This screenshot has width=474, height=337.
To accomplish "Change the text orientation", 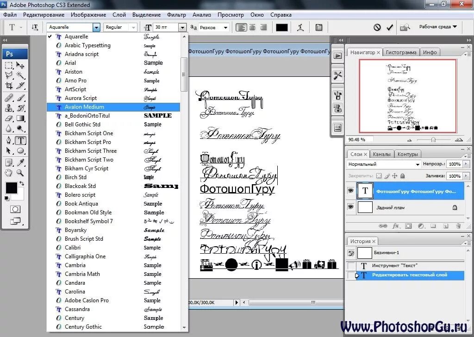I will [x=35, y=27].
